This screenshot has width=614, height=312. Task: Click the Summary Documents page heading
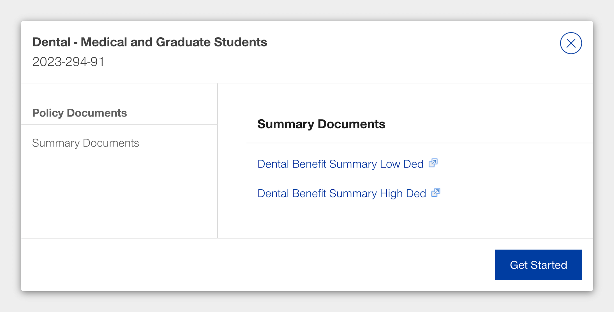coord(321,124)
